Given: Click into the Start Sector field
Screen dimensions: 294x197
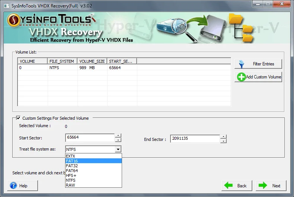Looking at the screenshot, I should 90,138.
